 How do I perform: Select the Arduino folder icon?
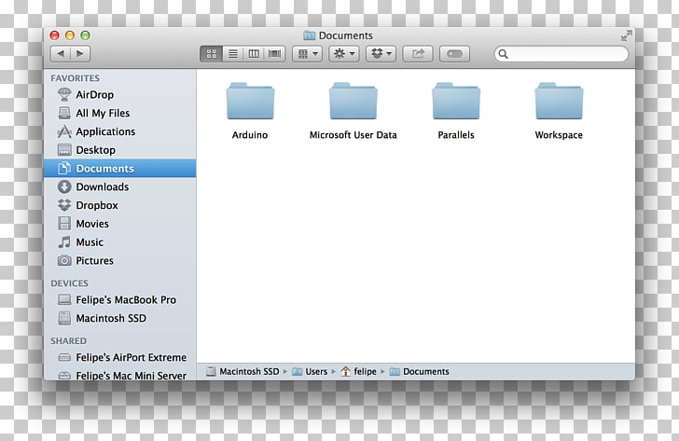point(250,101)
